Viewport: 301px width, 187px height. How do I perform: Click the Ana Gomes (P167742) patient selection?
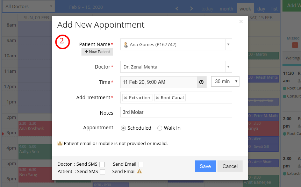(173, 44)
